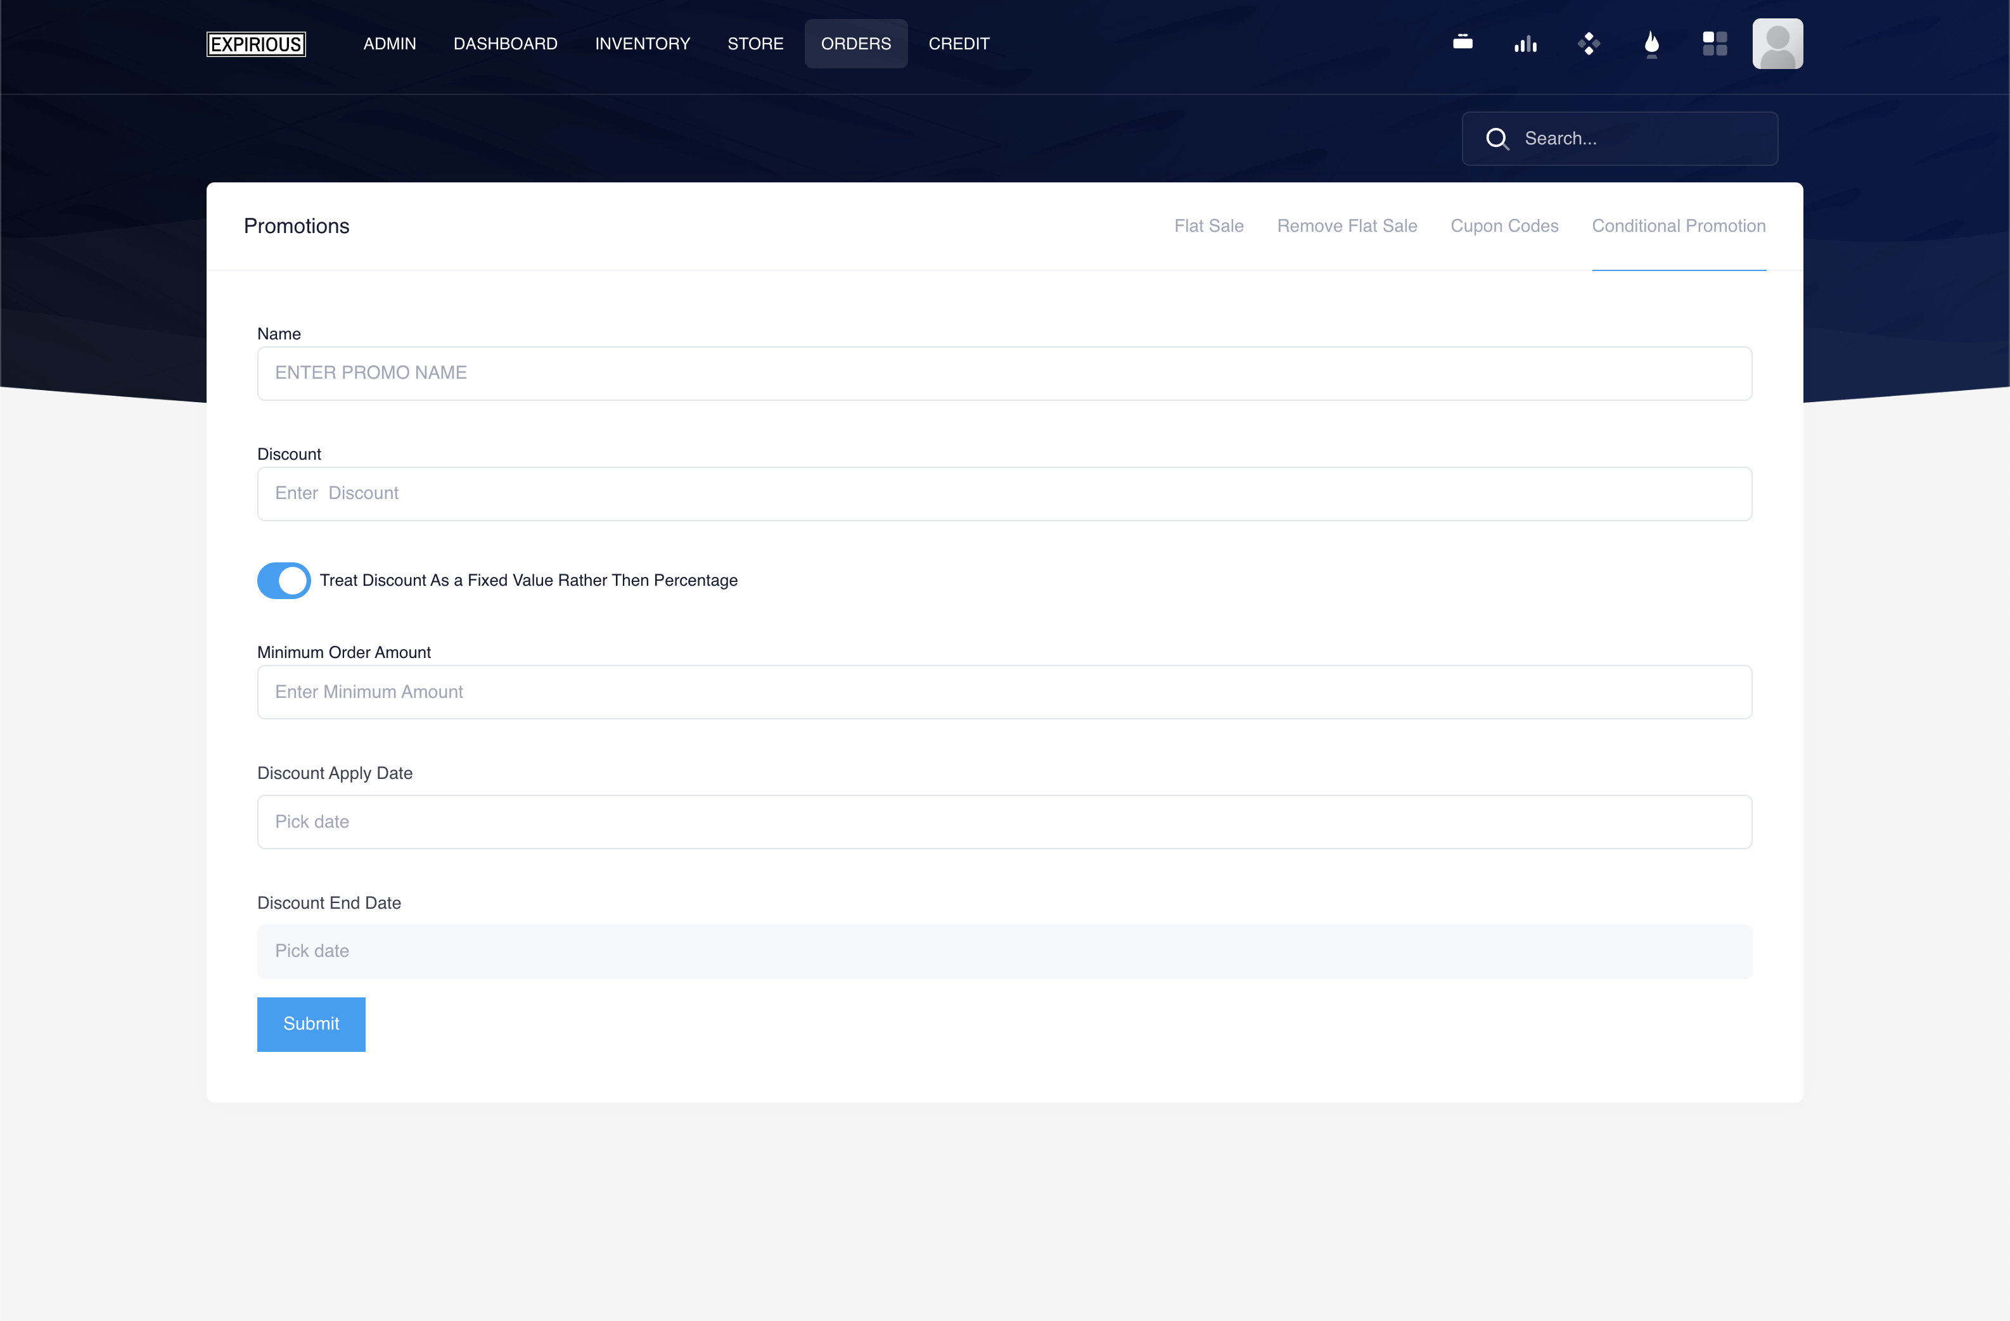Click the Minimum Order Amount field
2010x1321 pixels.
coord(1004,692)
